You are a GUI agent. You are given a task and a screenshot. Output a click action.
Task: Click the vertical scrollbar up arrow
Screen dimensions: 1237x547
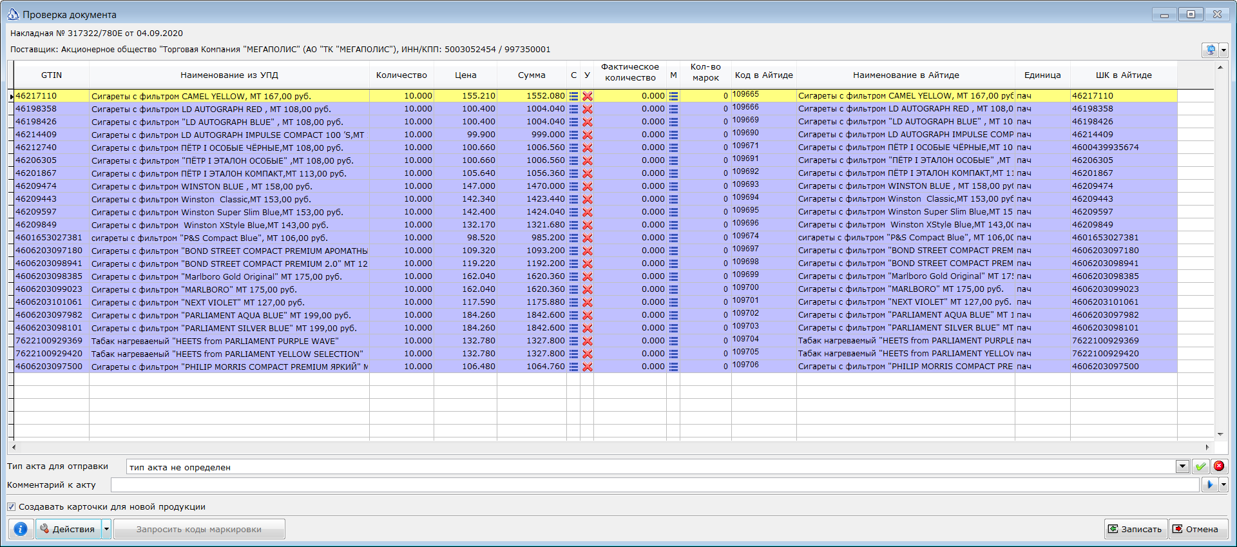point(1220,67)
